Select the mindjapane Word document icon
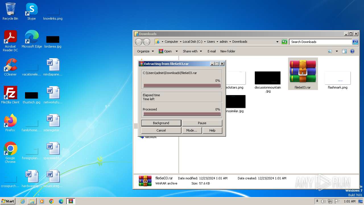364x205 pixels. (53, 67)
